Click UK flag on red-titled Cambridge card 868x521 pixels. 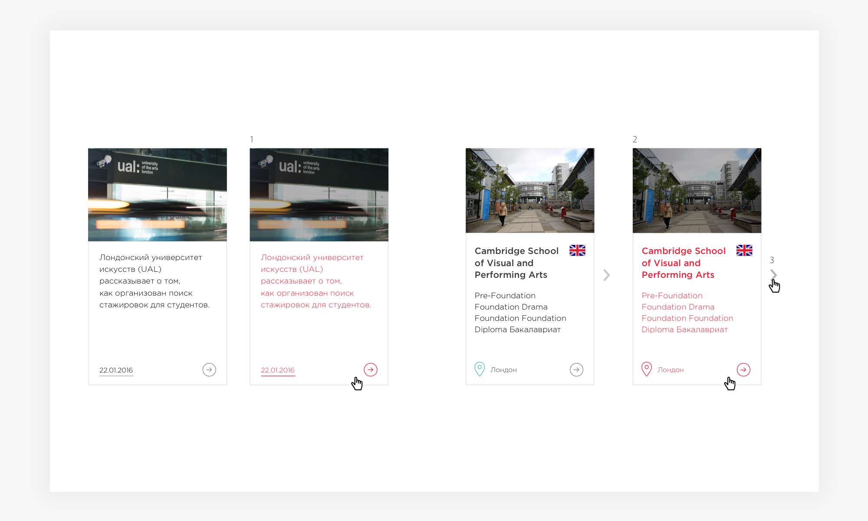744,251
